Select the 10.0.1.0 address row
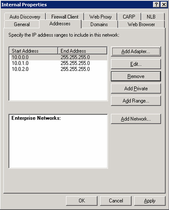Screen dimensions: 169x210 click(x=58, y=63)
